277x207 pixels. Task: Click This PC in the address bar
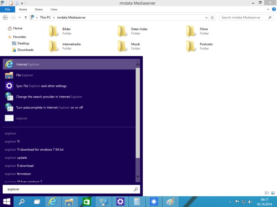pyautogui.click(x=45, y=17)
